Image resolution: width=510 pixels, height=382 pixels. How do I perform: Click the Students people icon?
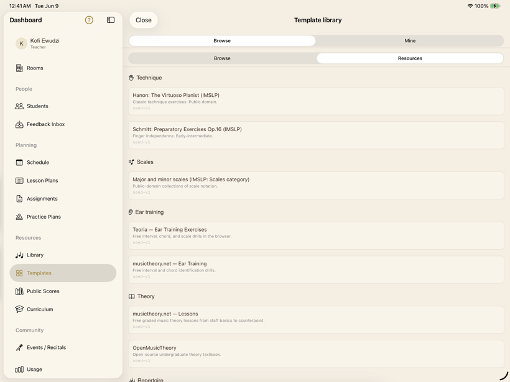[x=19, y=106]
